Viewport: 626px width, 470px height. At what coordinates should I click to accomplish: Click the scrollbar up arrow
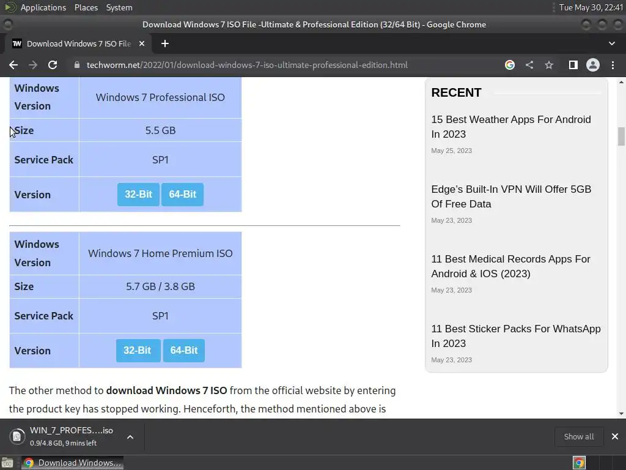pyautogui.click(x=621, y=82)
